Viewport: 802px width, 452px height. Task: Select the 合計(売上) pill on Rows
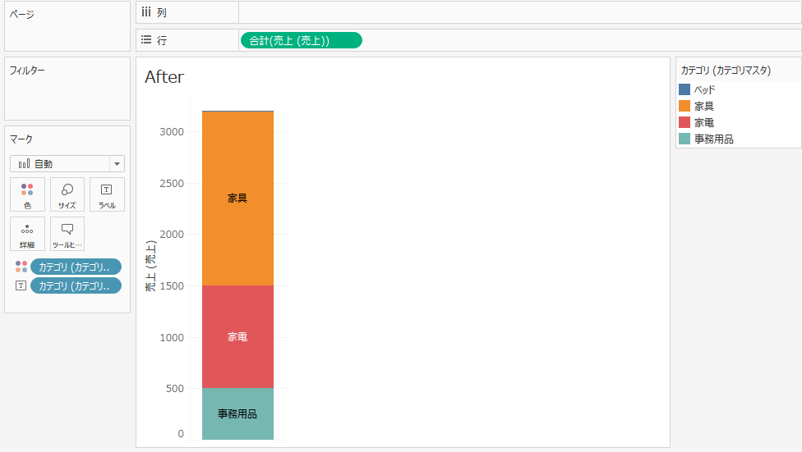(300, 40)
